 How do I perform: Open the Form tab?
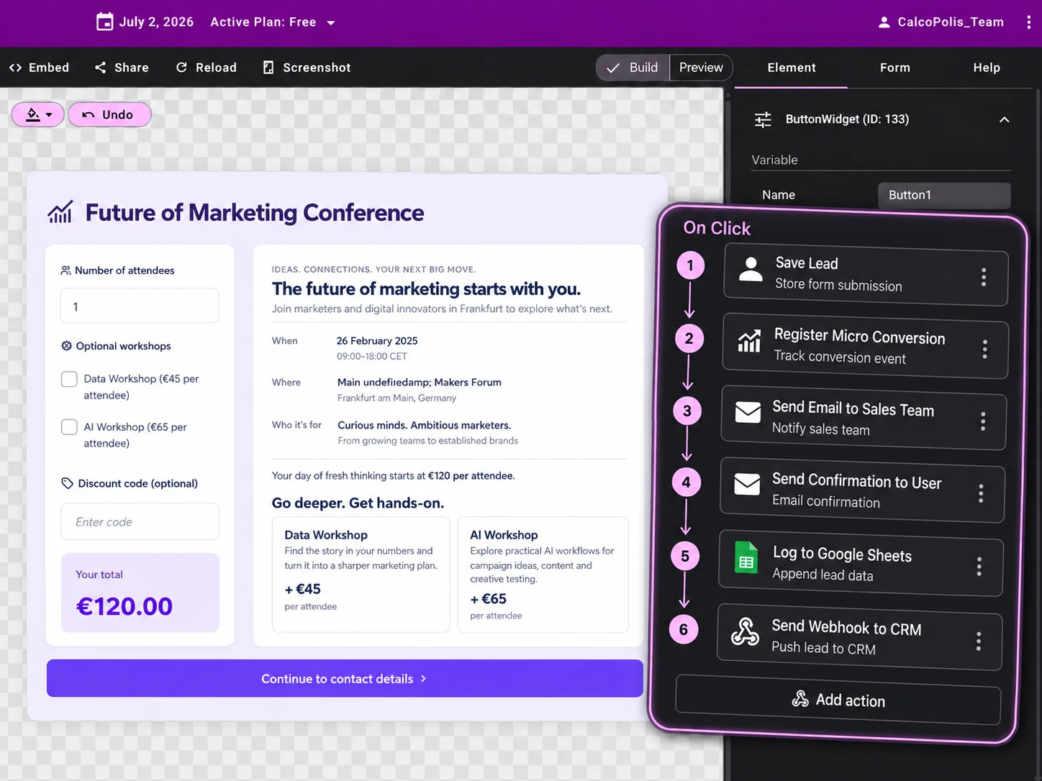(894, 68)
